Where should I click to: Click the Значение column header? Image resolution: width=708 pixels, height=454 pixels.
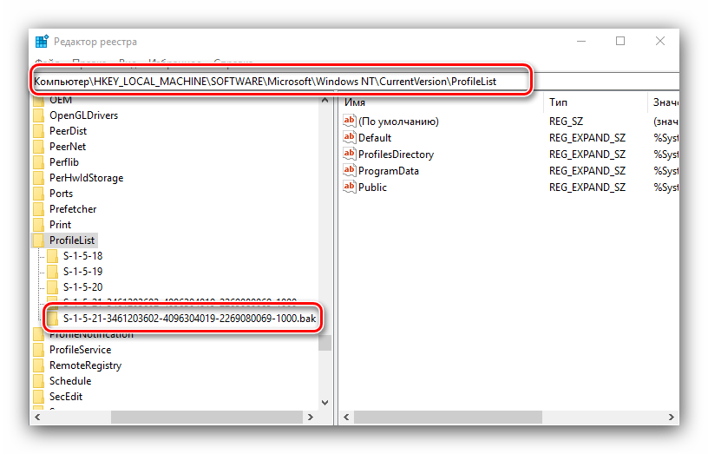pyautogui.click(x=664, y=102)
